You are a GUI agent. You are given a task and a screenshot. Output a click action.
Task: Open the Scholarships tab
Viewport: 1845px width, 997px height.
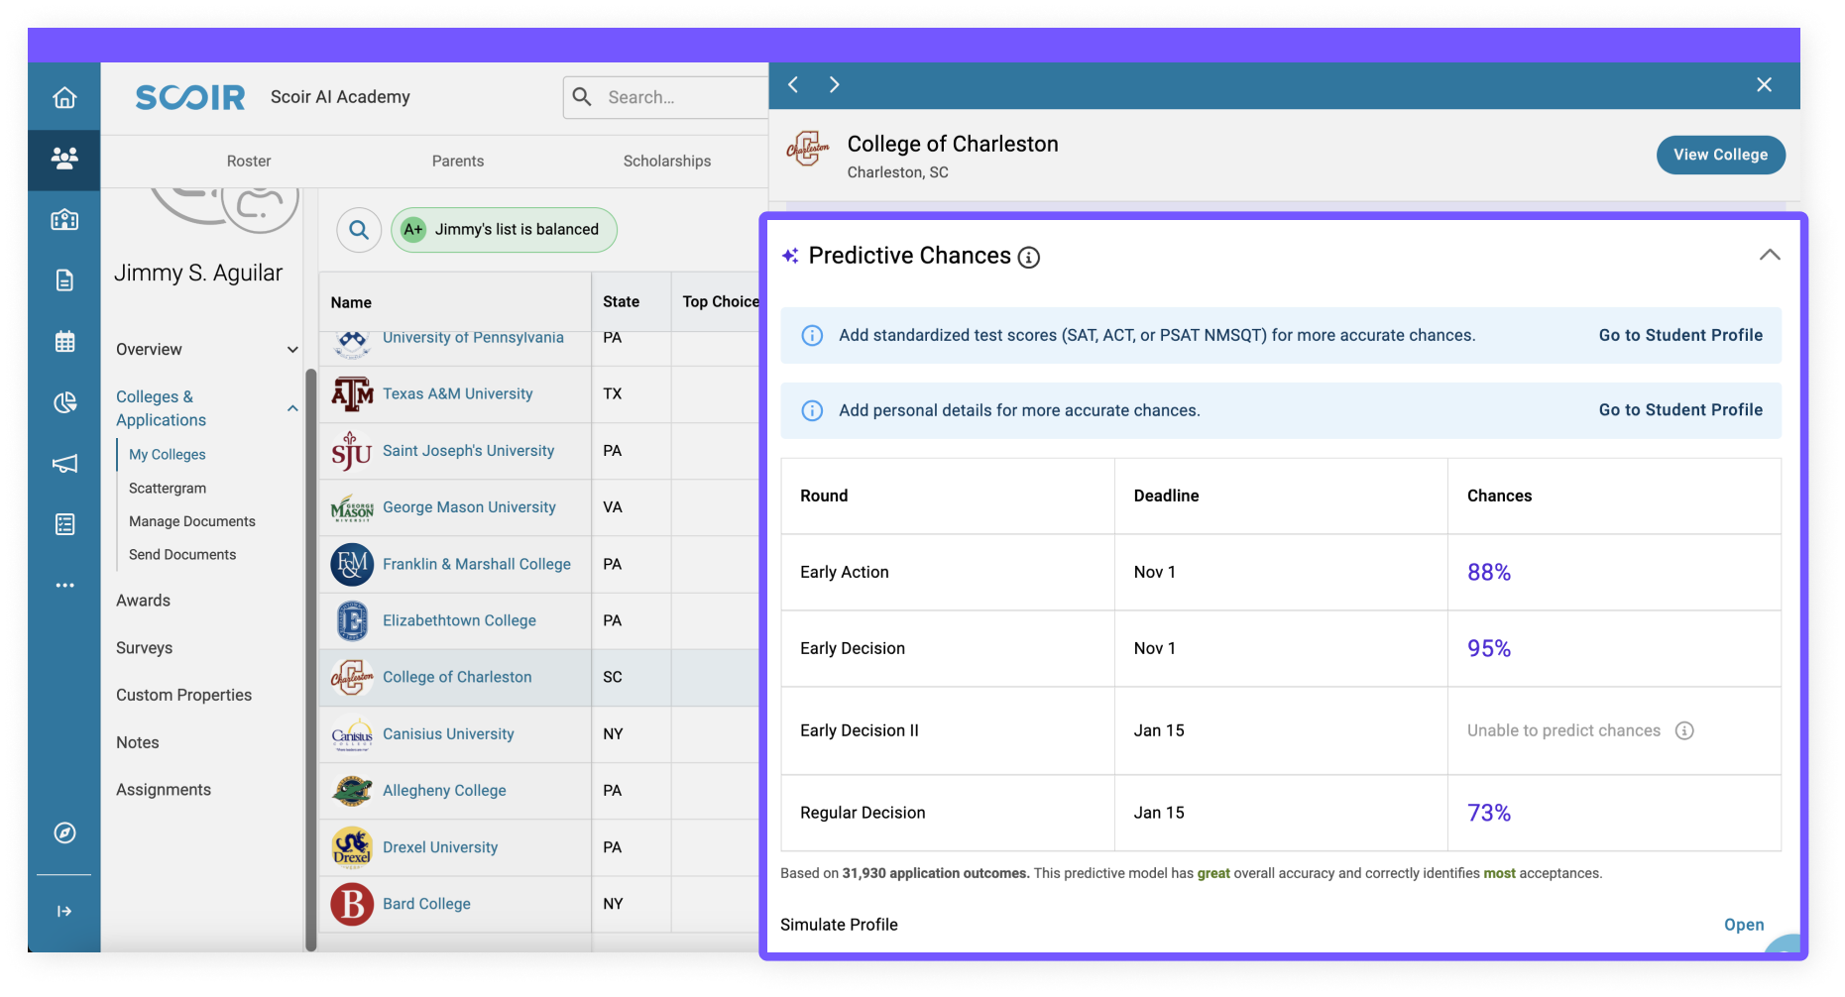coord(666,161)
